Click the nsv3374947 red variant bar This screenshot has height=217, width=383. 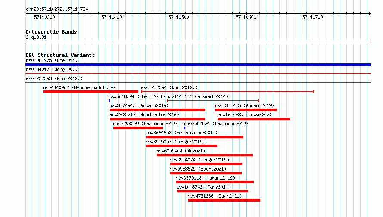click(x=158, y=110)
